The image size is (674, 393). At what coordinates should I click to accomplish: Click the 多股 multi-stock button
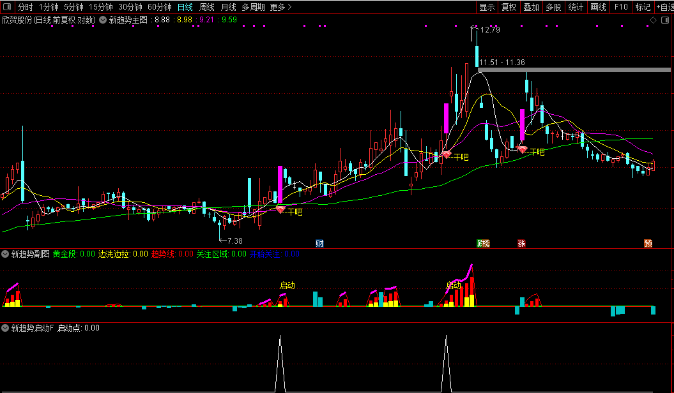click(554, 7)
